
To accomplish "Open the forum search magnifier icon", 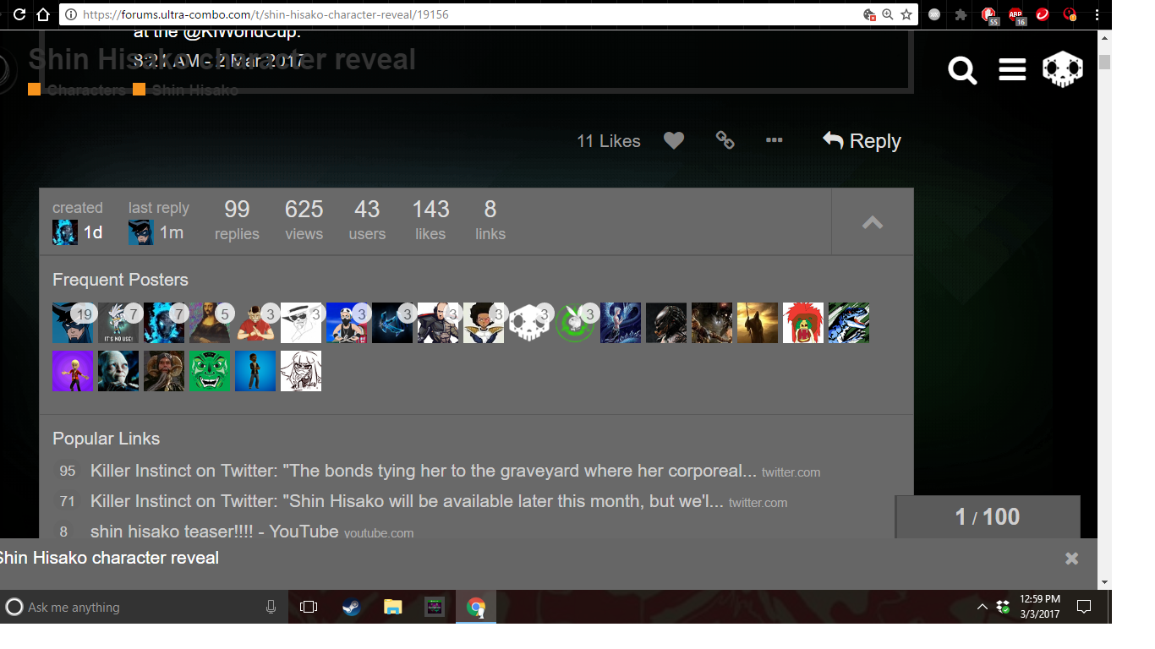I will pyautogui.click(x=962, y=70).
